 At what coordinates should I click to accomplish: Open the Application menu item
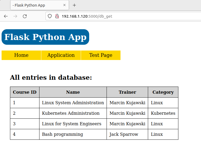coord(61,55)
